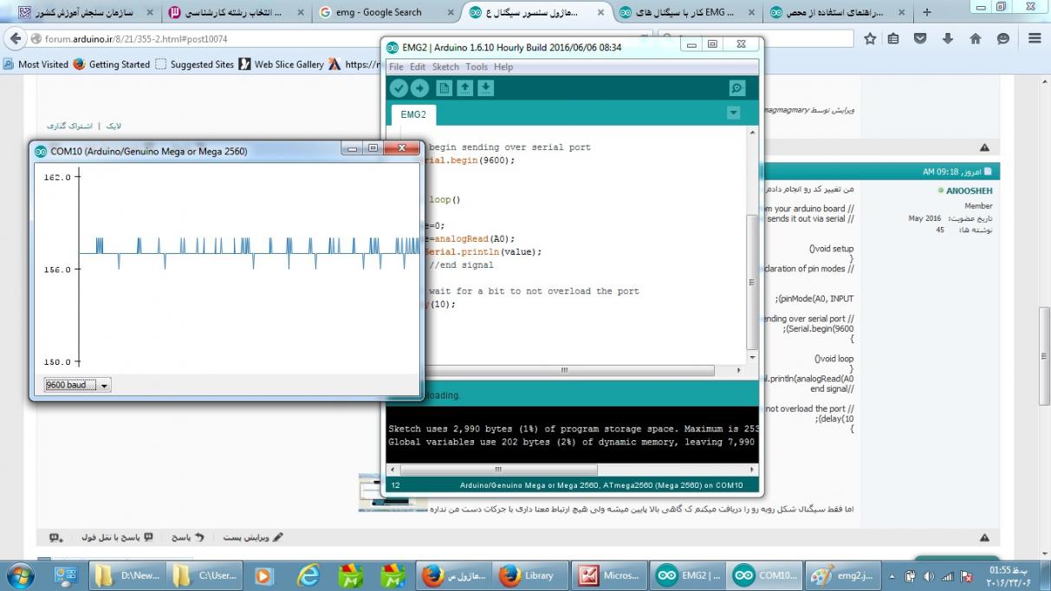Click the 'ویرایش پست' edit post button
This screenshot has width=1051, height=591.
(253, 537)
